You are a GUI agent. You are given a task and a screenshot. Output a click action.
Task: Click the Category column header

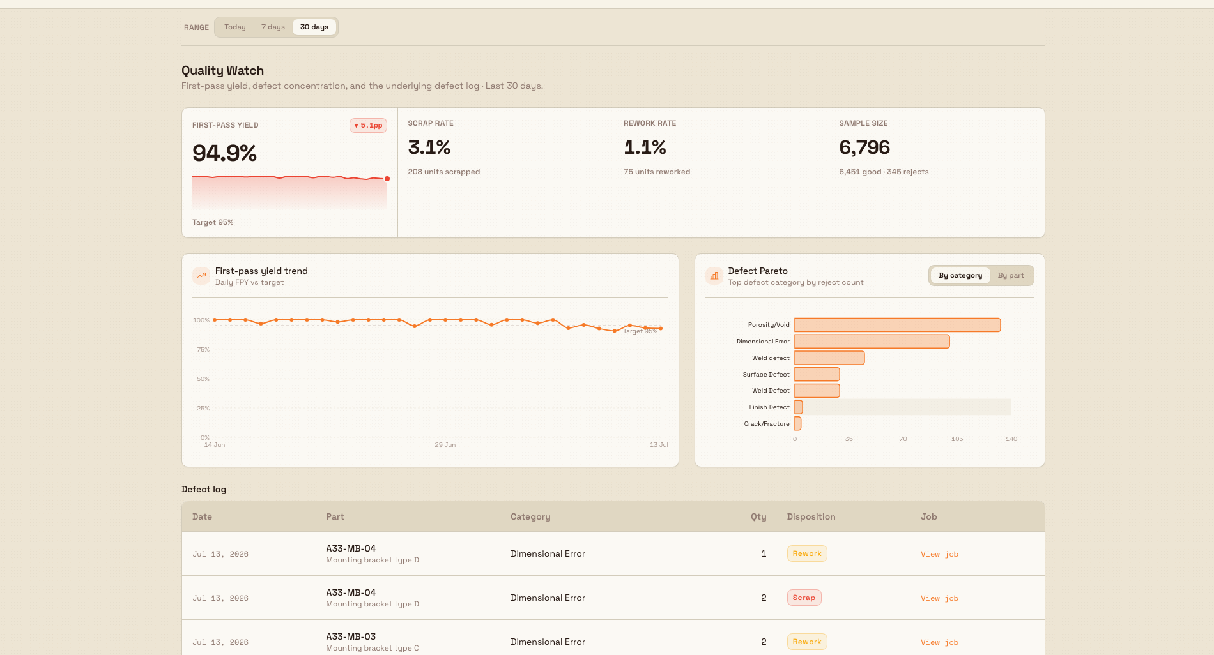(x=530, y=516)
